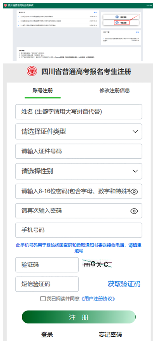Refresh the mGXC captcha image
This screenshot has width=156, height=341.
pos(97,264)
